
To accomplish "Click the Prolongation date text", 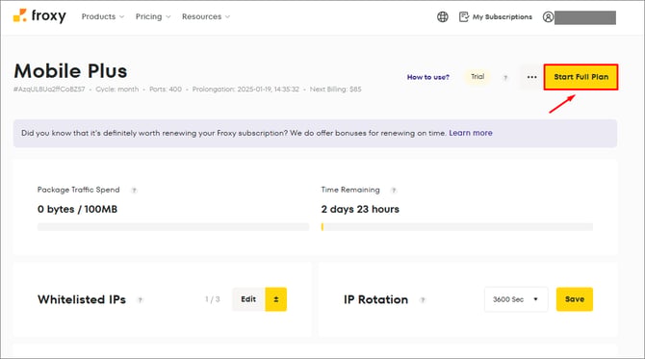I will (245, 90).
